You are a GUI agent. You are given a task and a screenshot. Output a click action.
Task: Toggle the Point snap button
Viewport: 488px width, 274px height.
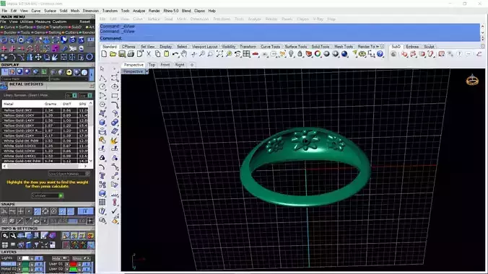point(29,211)
